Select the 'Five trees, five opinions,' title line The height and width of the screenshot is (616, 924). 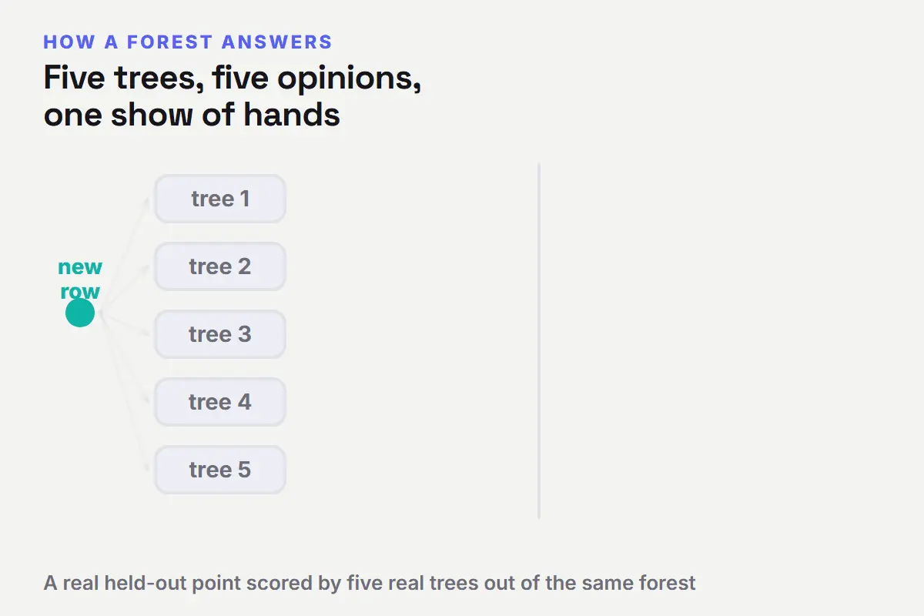tap(233, 79)
